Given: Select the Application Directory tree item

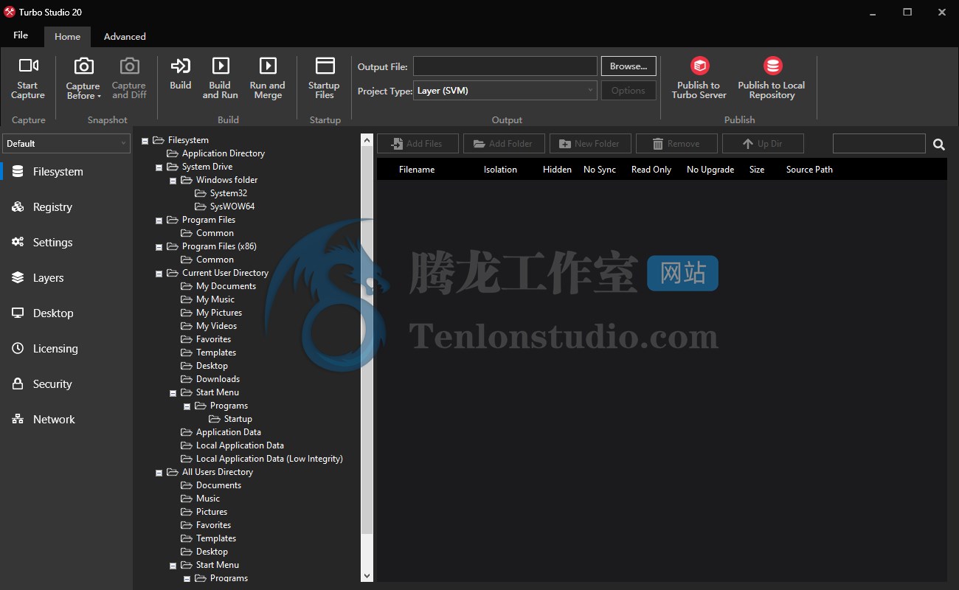Looking at the screenshot, I should pos(224,153).
